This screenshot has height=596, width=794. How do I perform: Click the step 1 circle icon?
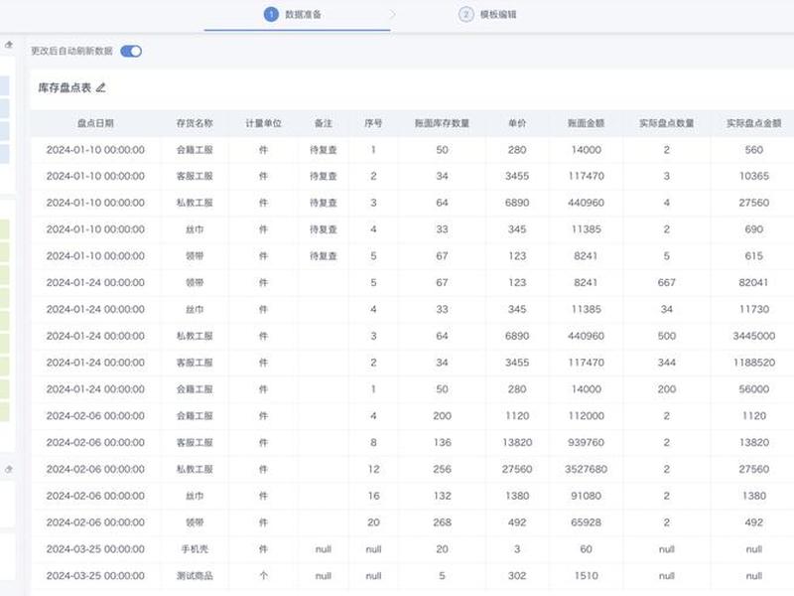271,14
